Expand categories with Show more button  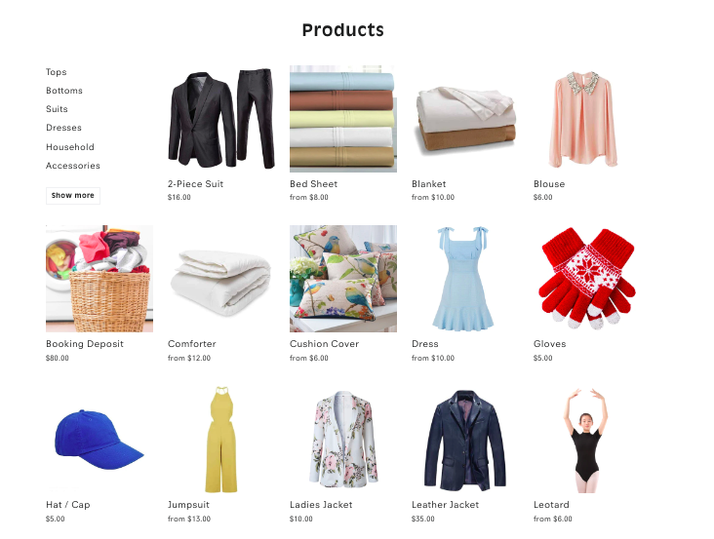pos(73,196)
